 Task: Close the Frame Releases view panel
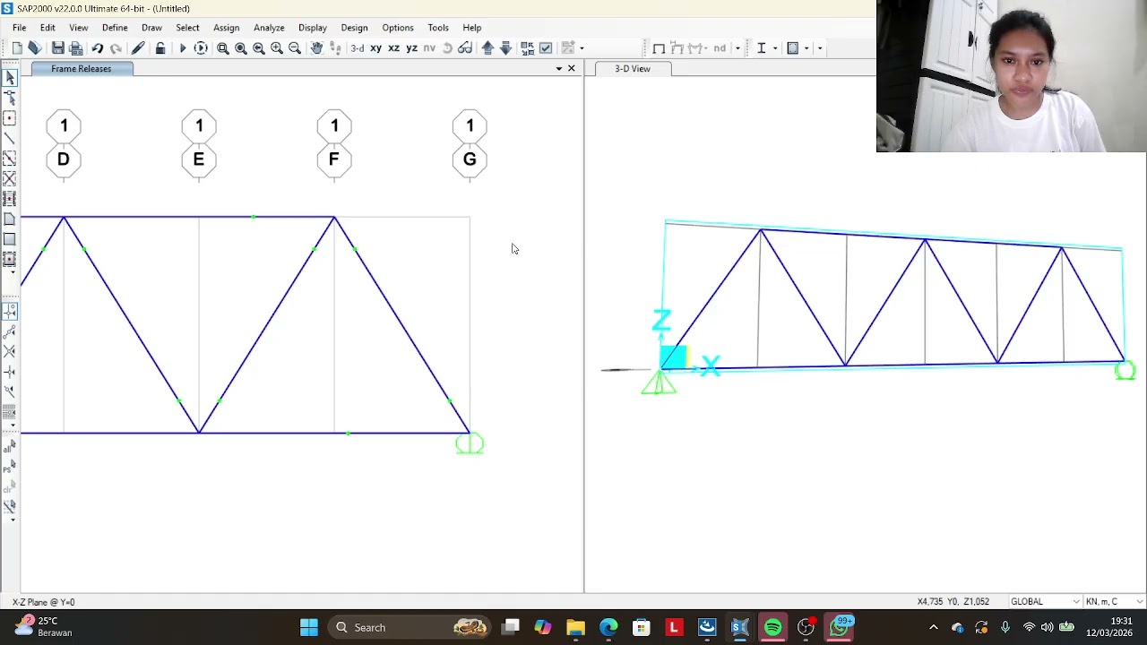(x=572, y=69)
